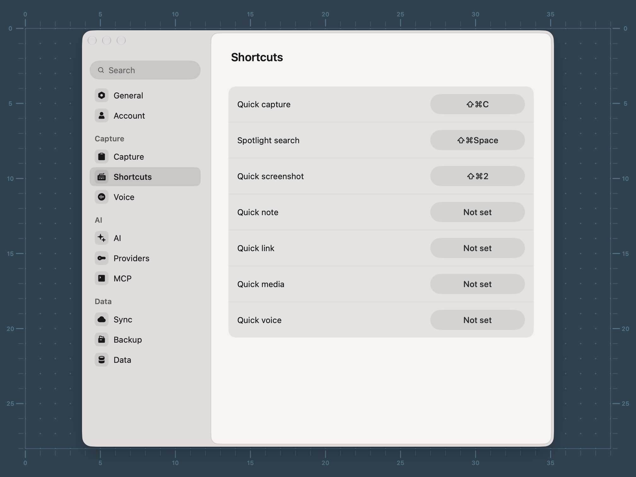Click the AI sparkles icon
The image size is (636, 477).
pos(102,238)
